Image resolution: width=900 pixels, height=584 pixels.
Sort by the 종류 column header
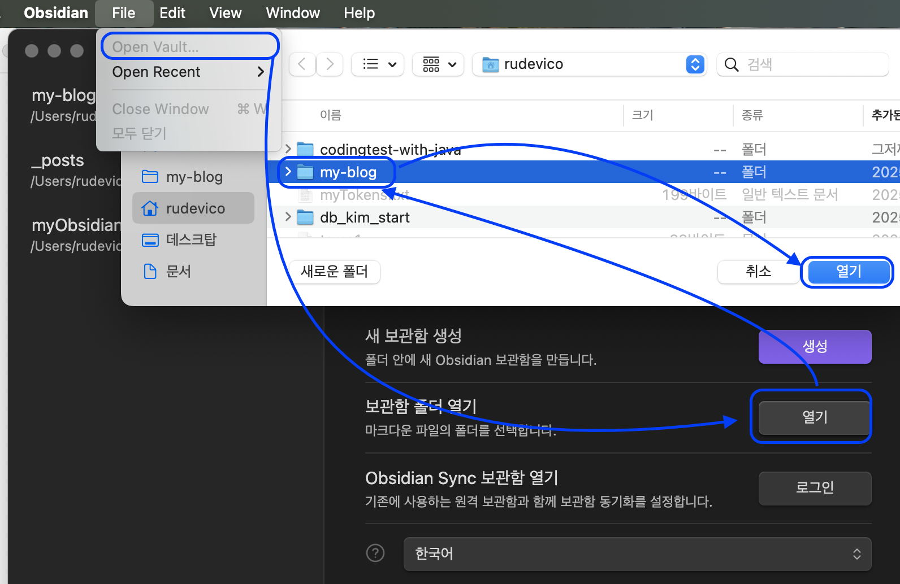click(752, 115)
